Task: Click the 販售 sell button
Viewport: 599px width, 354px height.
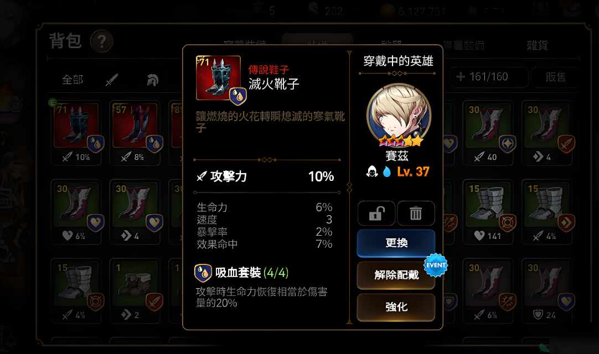Action: [555, 77]
